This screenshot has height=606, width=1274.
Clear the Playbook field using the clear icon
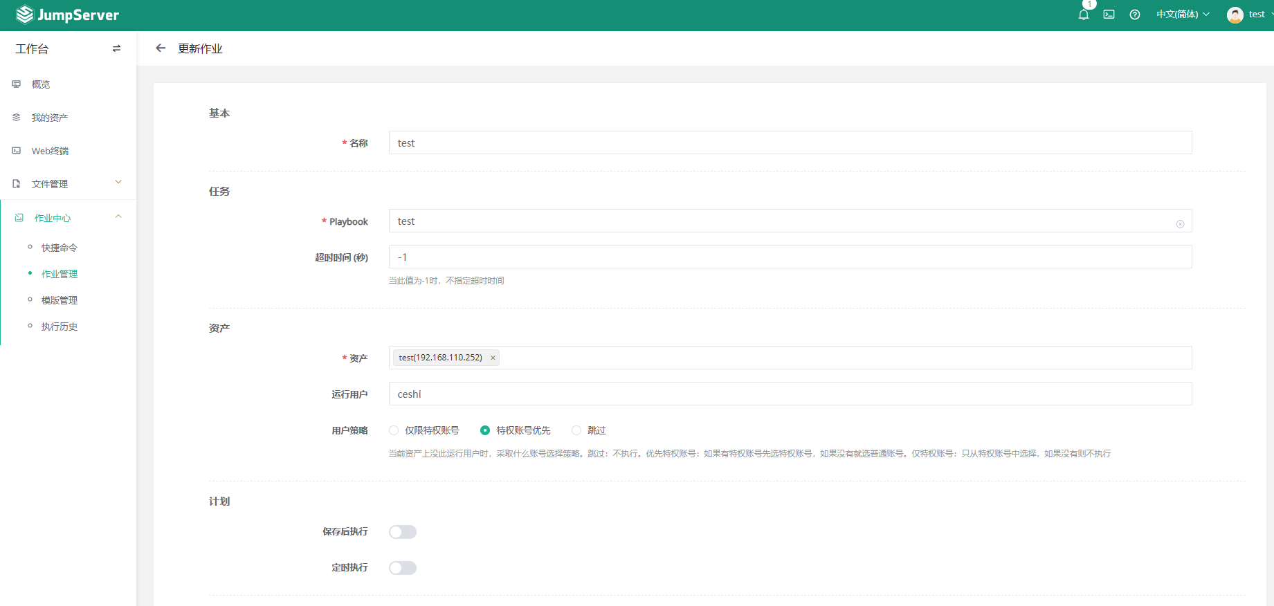click(x=1180, y=223)
